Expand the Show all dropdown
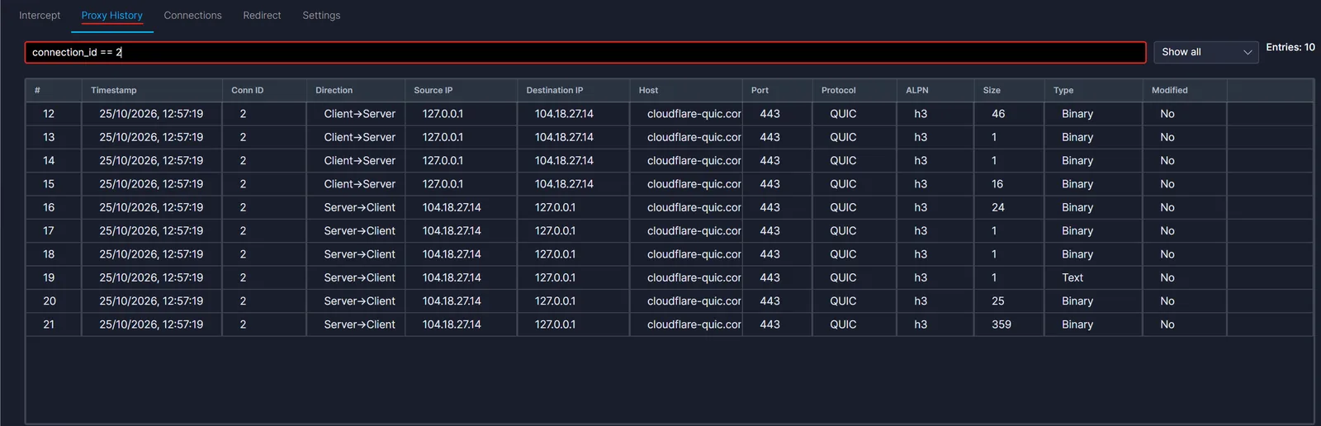 click(x=1205, y=52)
